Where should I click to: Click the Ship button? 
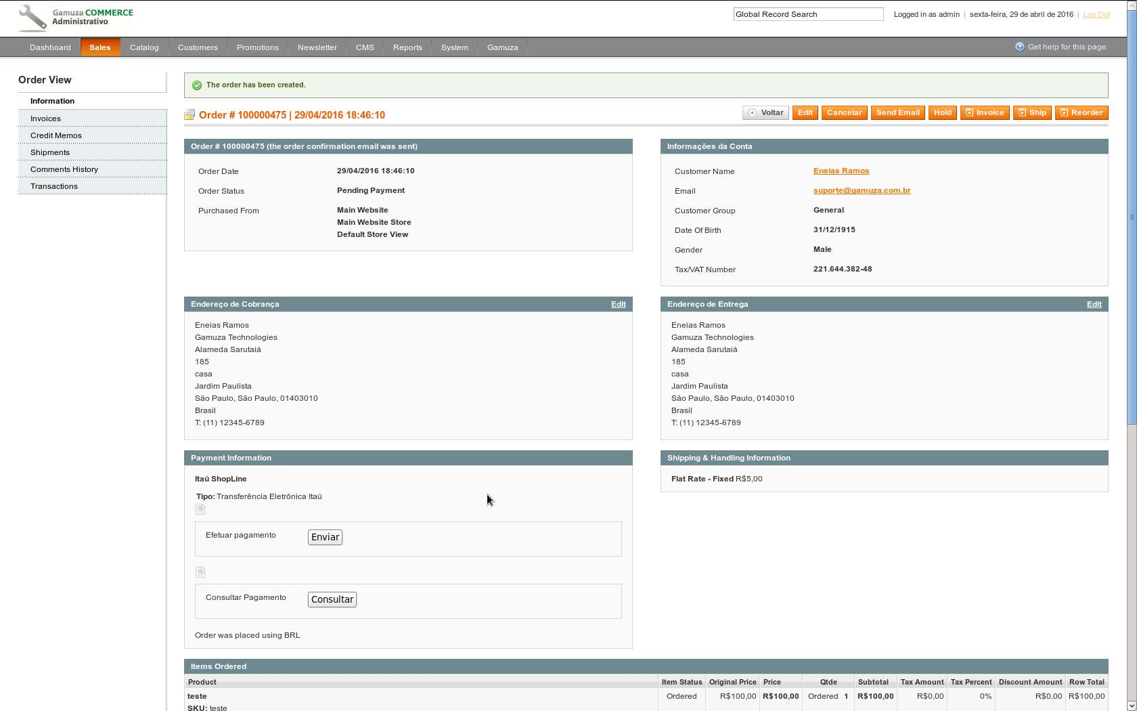[x=1032, y=113]
